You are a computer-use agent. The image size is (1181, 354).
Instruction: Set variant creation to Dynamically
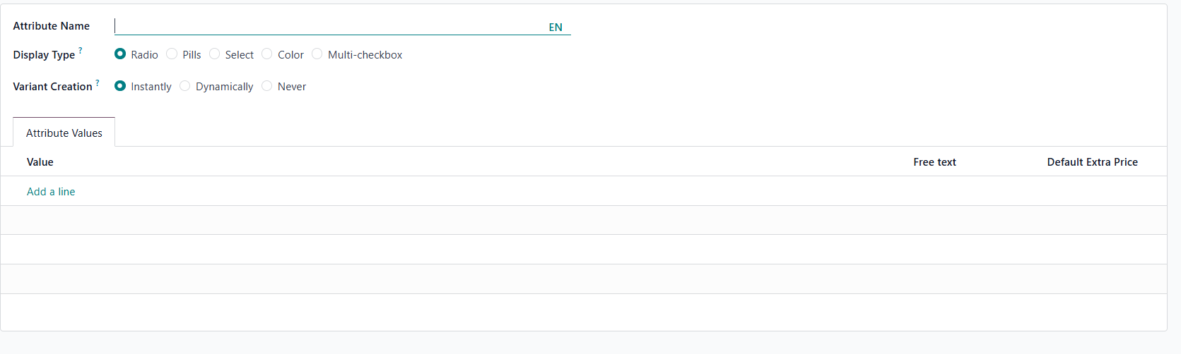(x=185, y=85)
